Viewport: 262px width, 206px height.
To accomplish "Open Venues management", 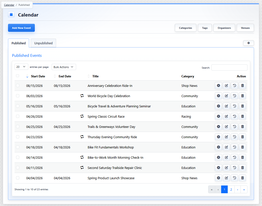I will (x=245, y=28).
